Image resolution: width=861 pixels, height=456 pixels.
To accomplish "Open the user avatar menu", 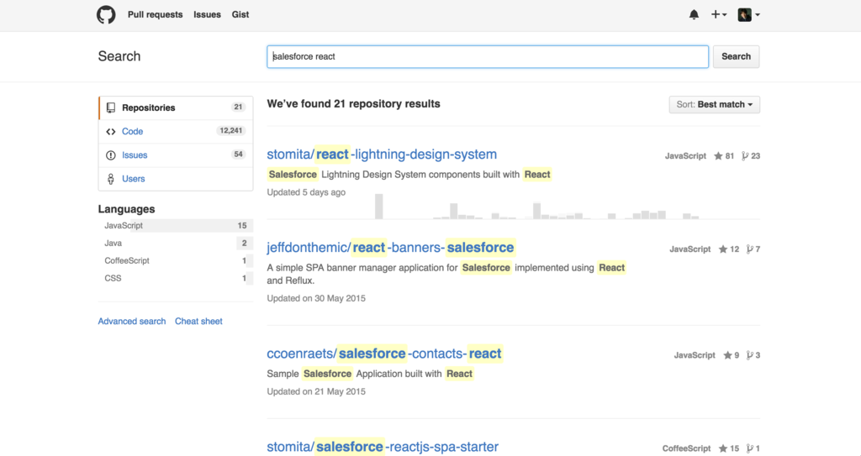I will [749, 15].
